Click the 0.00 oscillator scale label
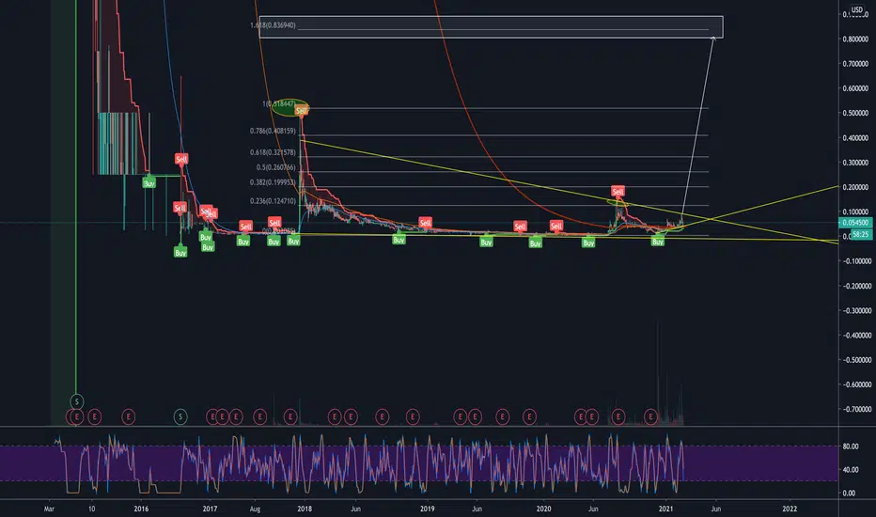The image size is (876, 517). tap(849, 493)
